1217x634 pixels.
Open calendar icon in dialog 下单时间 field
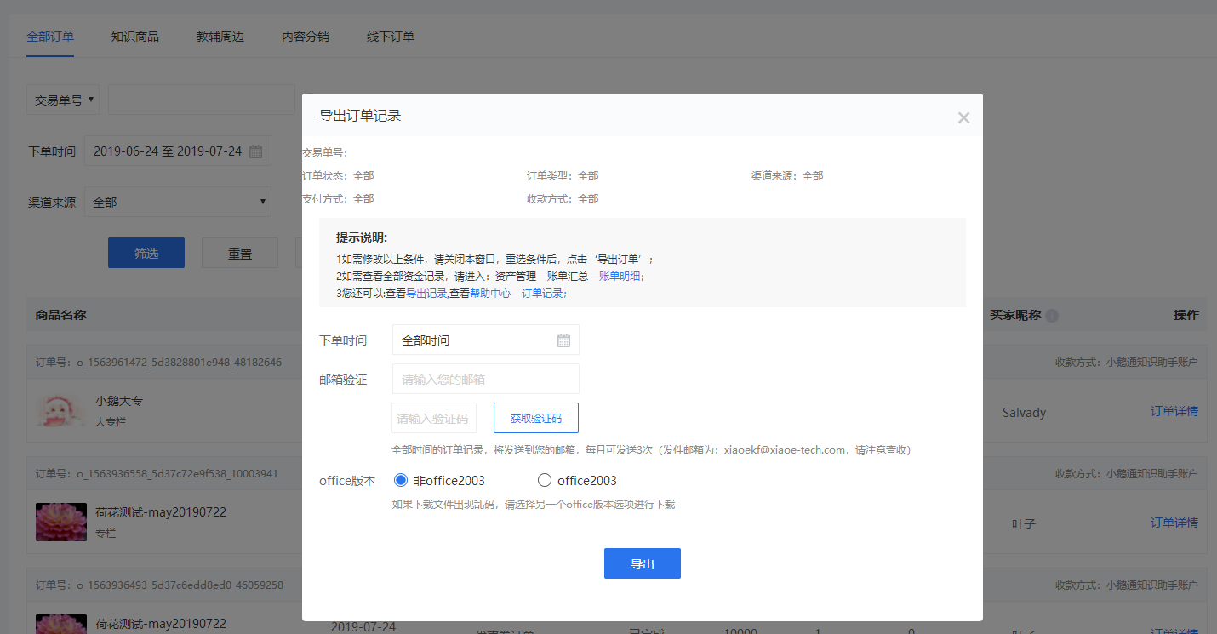point(563,340)
